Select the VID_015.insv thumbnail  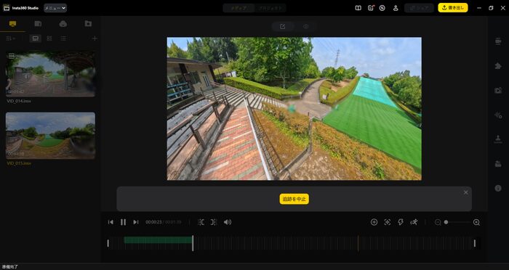[x=51, y=136]
